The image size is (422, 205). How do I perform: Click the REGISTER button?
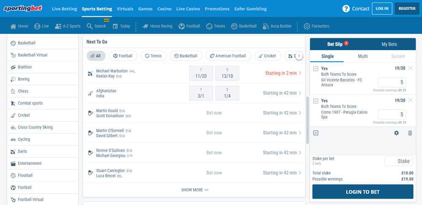pos(407,8)
